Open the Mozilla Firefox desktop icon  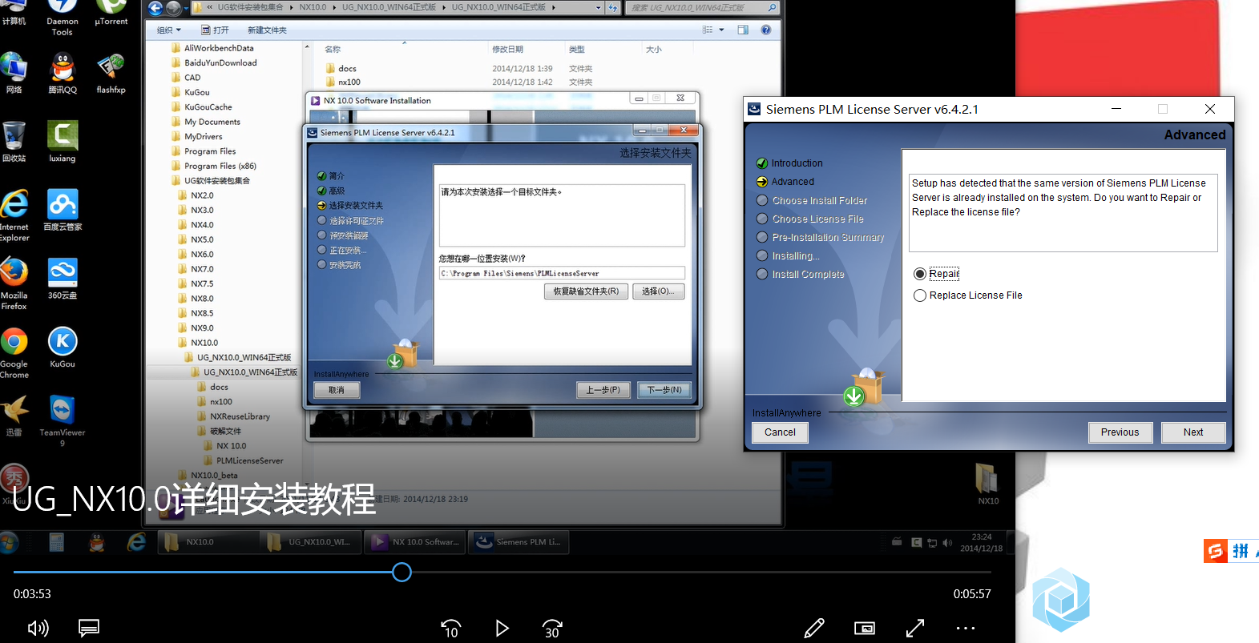click(x=14, y=283)
